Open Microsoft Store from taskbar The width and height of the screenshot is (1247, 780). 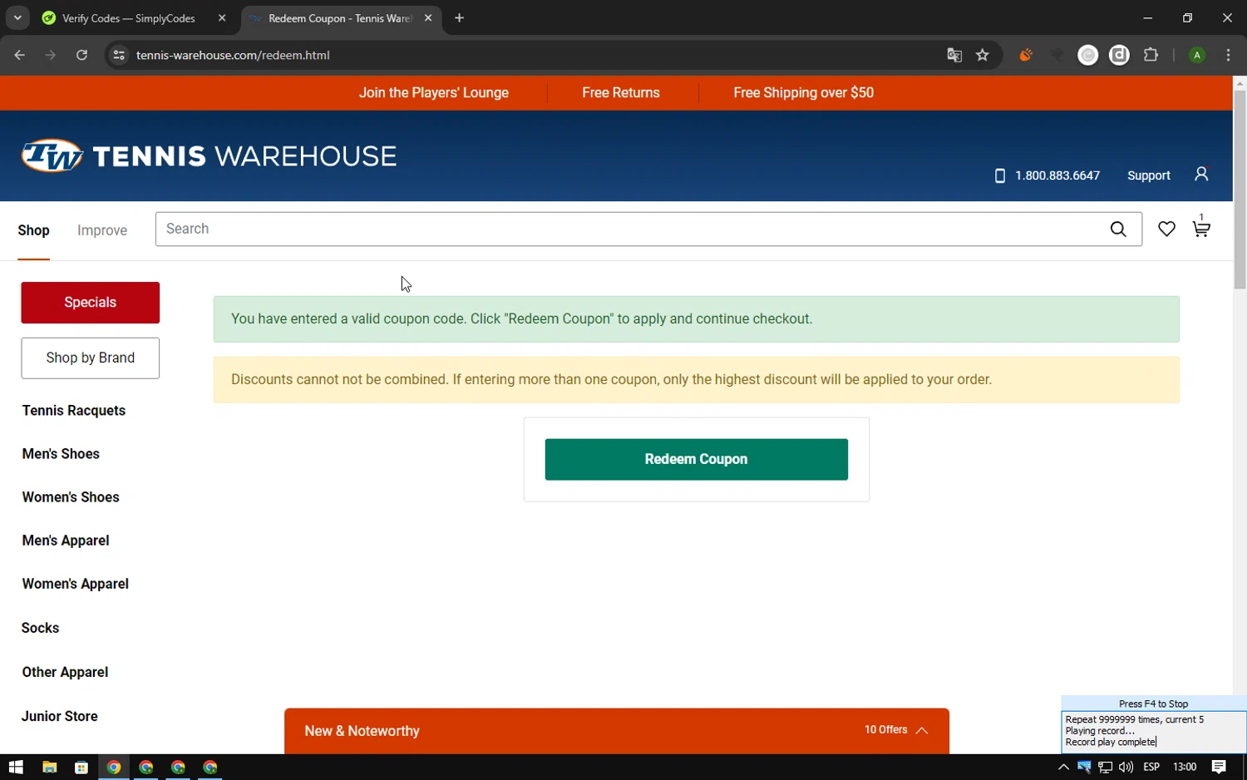[81, 767]
